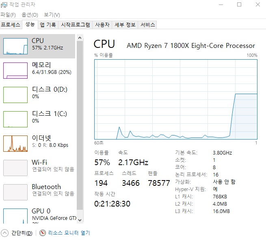Select the Bluetooth adapter graph icon
This screenshot has height=243, width=266.
click(15, 192)
